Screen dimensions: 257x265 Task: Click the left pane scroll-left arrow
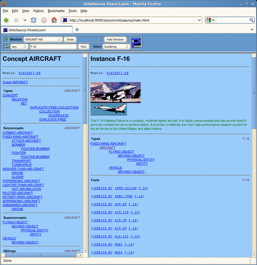pyautogui.click(x=3, y=255)
